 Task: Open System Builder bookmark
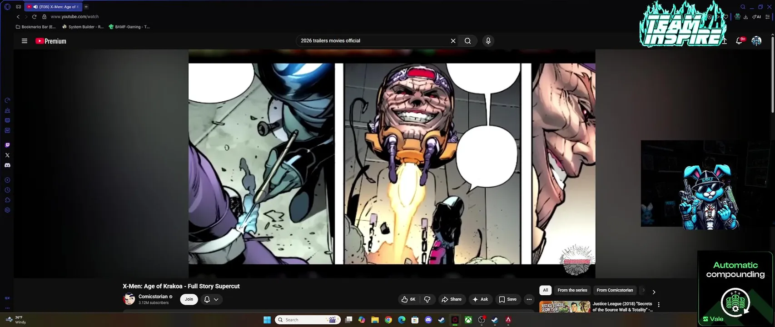pyautogui.click(x=83, y=27)
